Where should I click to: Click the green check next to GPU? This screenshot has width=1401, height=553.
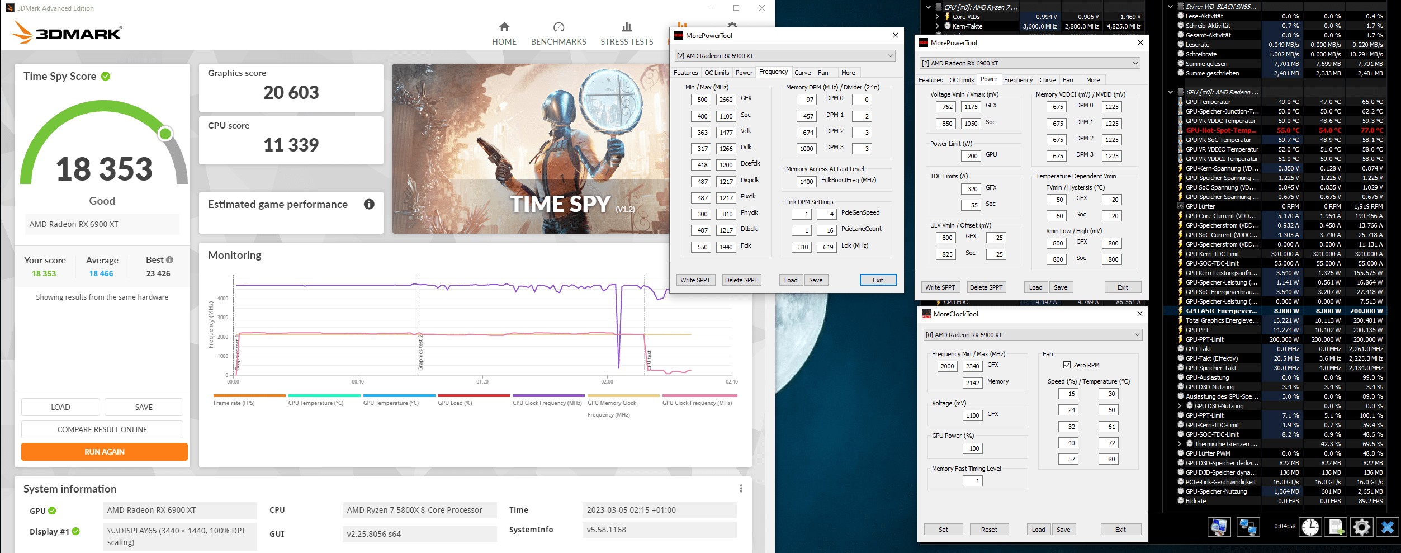pos(52,511)
